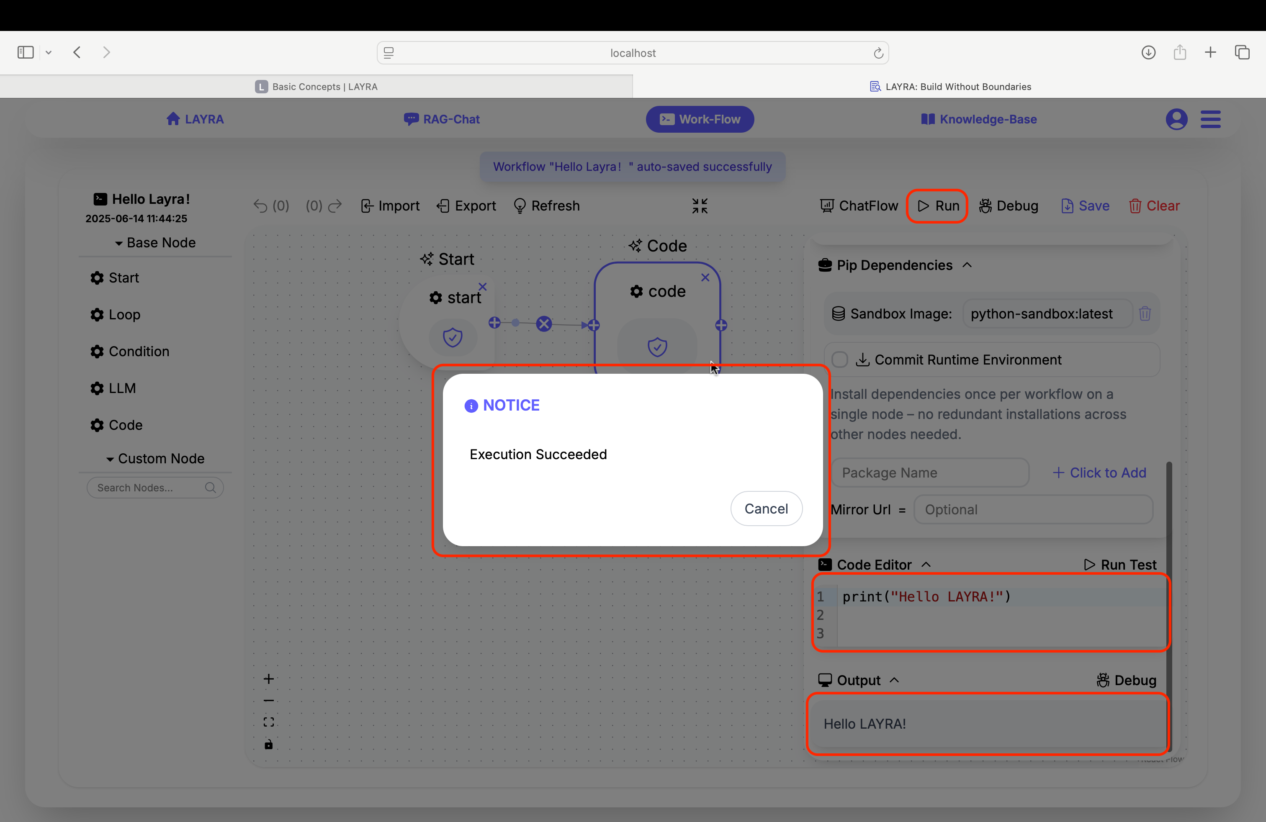The image size is (1266, 822).
Task: Collapse the Code Editor section chevron
Action: pos(926,564)
